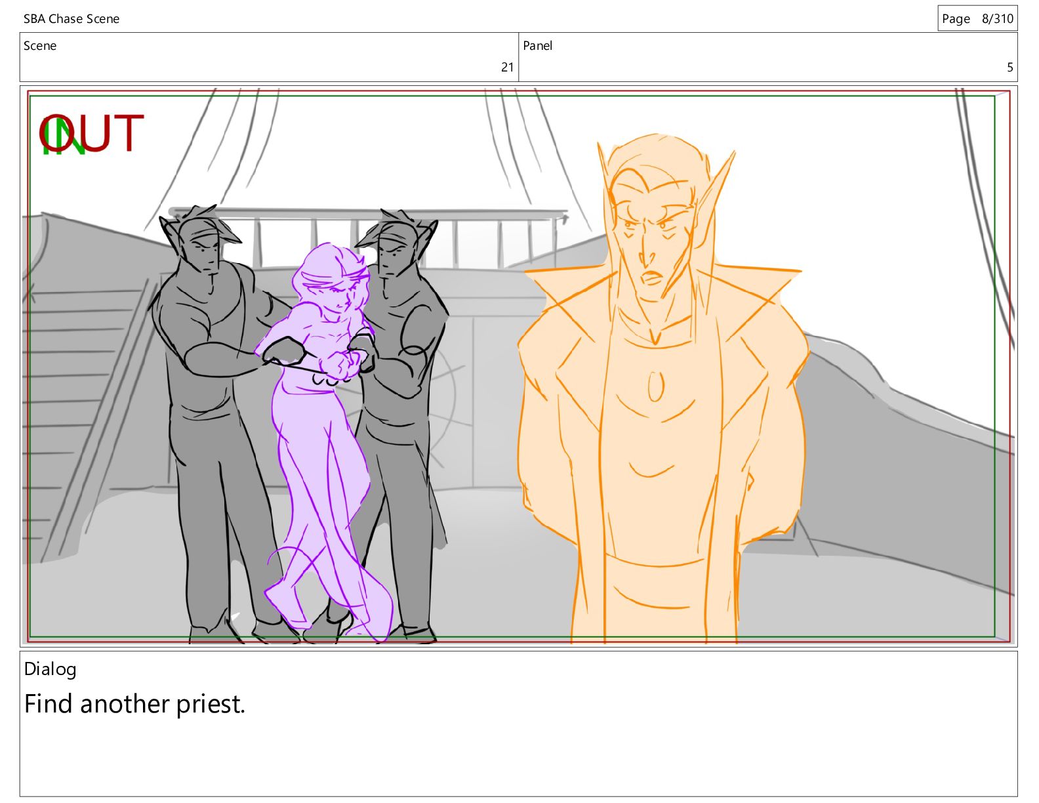Click the 'Page 8/310' page indicator
The width and height of the screenshot is (1039, 803).
tap(977, 18)
